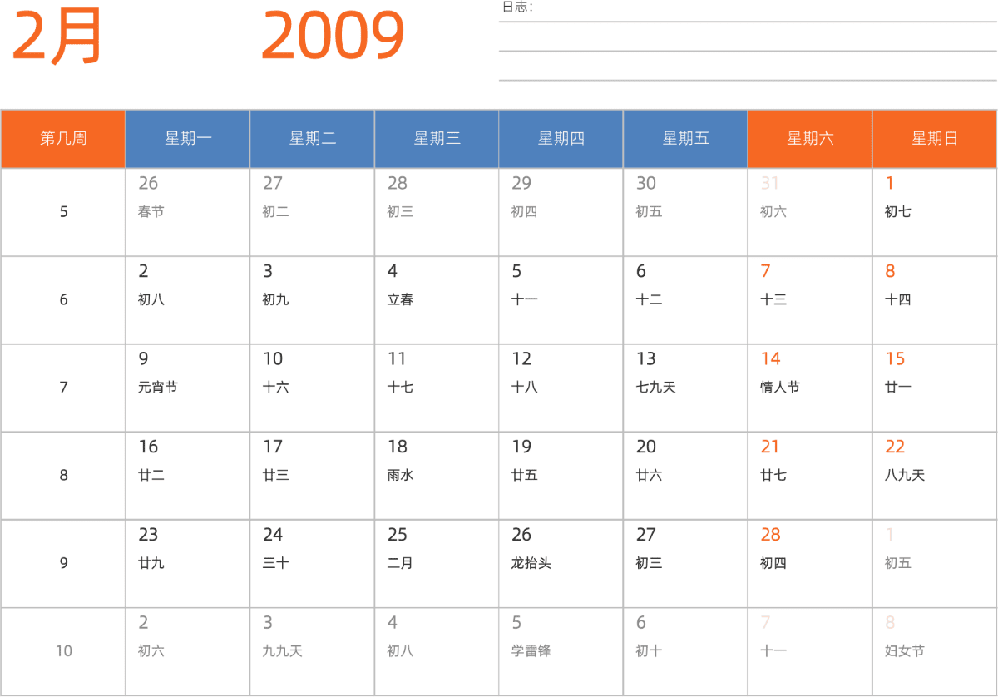Select date 29 labeled 初四

[x=561, y=212]
